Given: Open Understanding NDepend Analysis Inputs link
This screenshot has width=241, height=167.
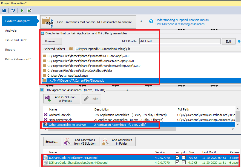Looking at the screenshot, I should pyautogui.click(x=182, y=20).
